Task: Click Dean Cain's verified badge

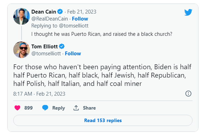Action: tap(60, 12)
